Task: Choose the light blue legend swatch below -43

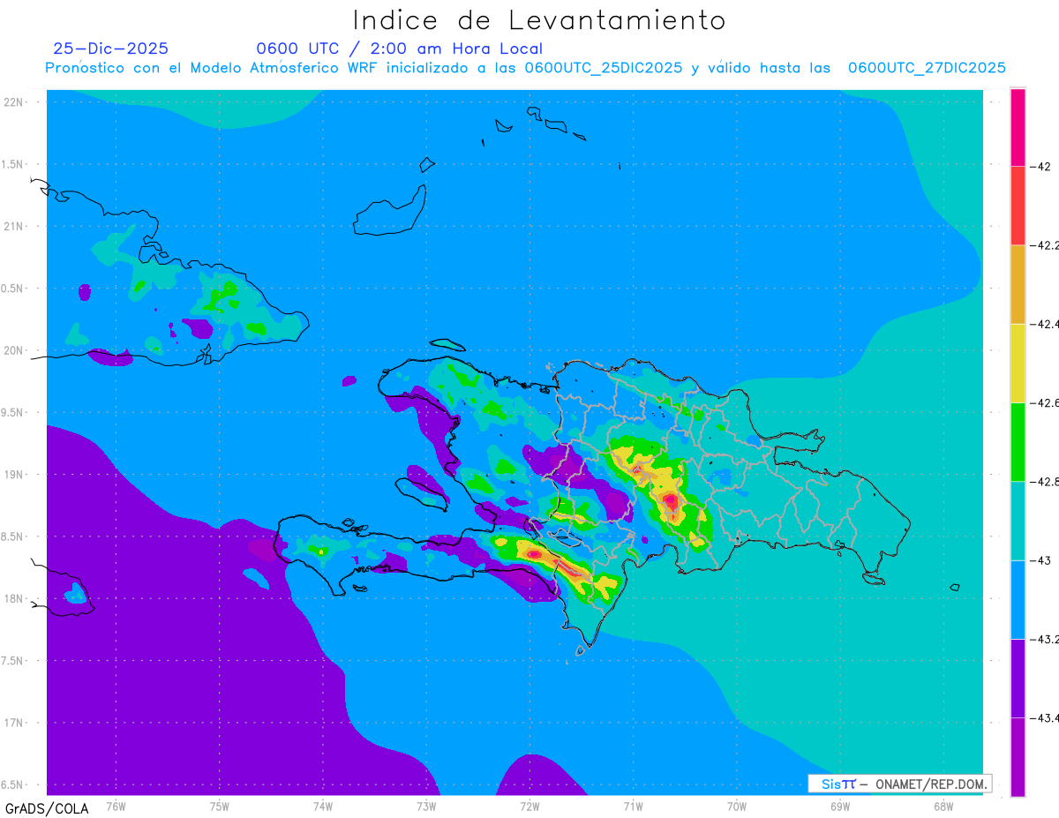Action: coord(1018,599)
